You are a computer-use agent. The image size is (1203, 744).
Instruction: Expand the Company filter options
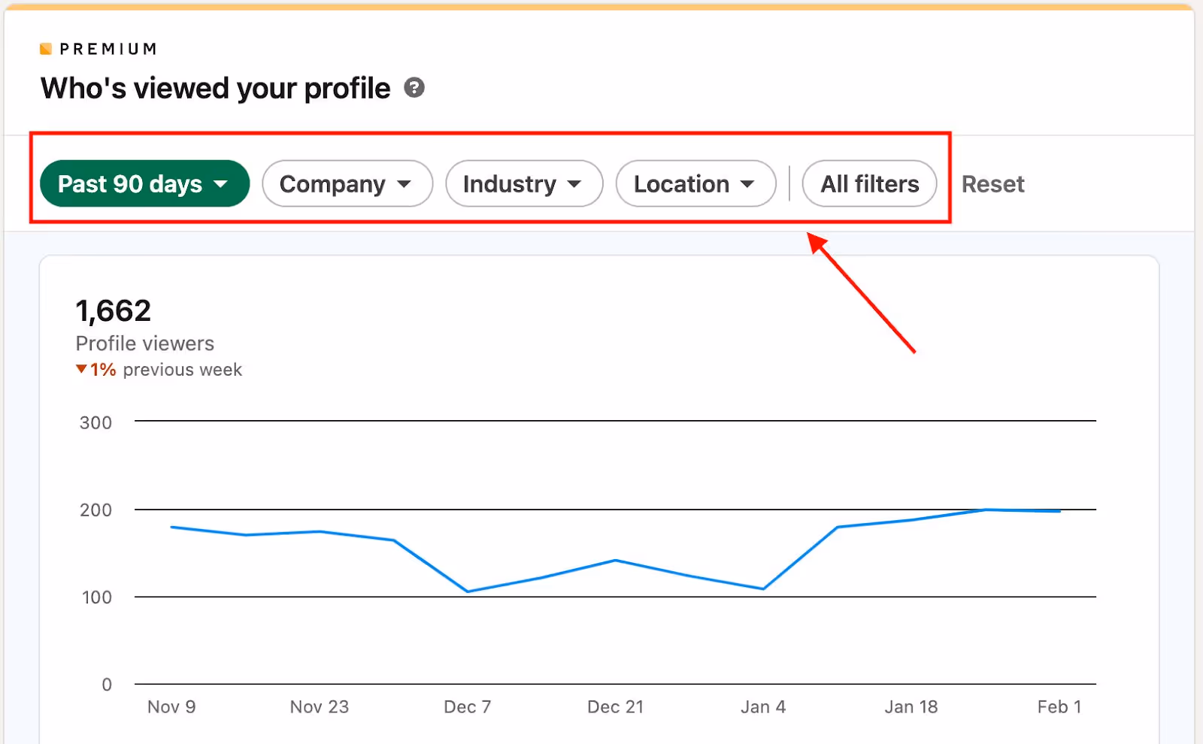347,183
